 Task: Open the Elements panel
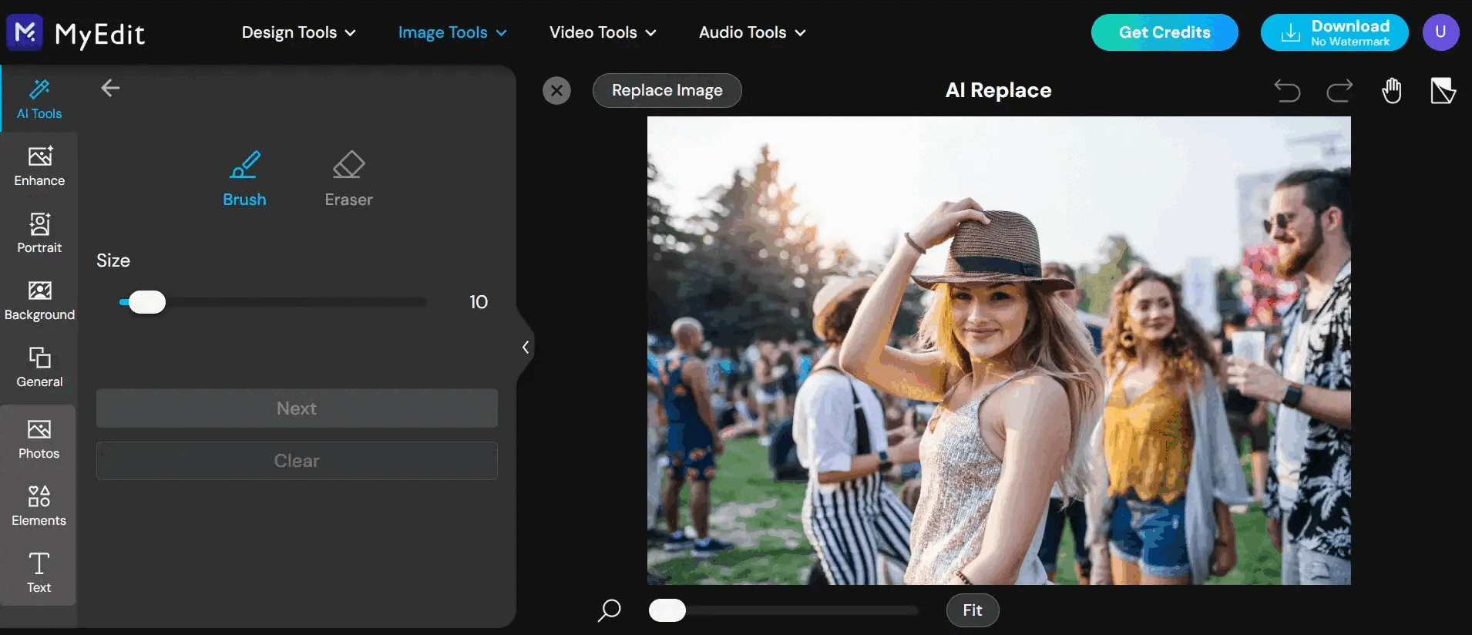click(x=39, y=506)
